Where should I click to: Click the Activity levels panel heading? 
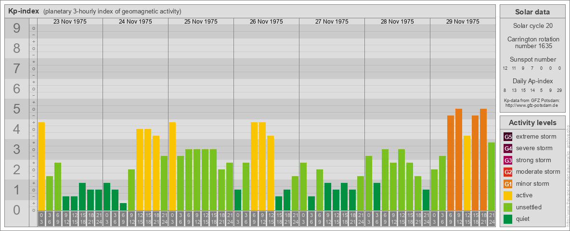[532, 123]
